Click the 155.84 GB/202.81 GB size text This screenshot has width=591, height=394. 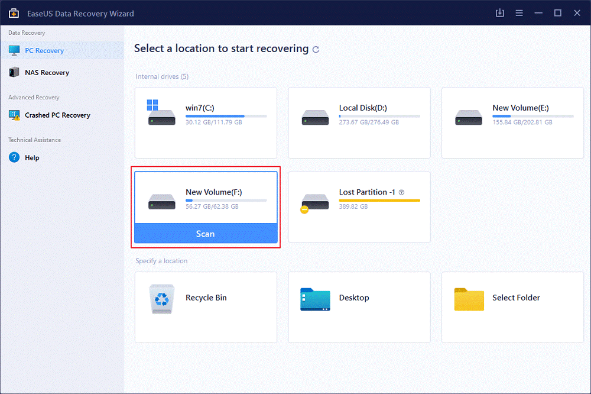pos(522,122)
